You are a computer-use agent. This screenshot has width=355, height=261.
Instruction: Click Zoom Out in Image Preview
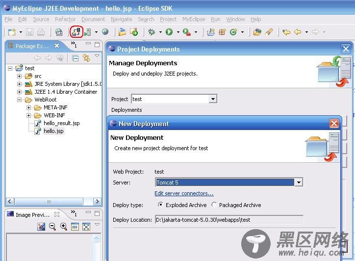click(52, 227)
